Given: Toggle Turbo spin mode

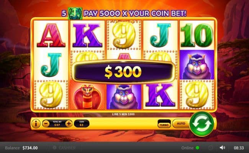Looking at the screenshot, I should coord(164,124).
